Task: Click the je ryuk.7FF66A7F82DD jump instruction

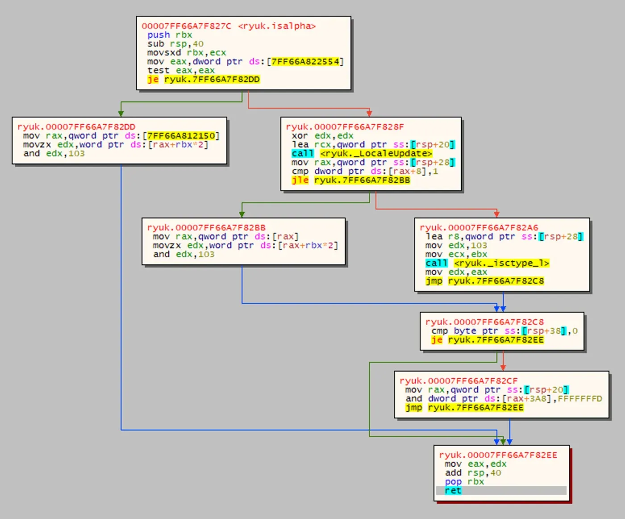Action: click(x=204, y=79)
